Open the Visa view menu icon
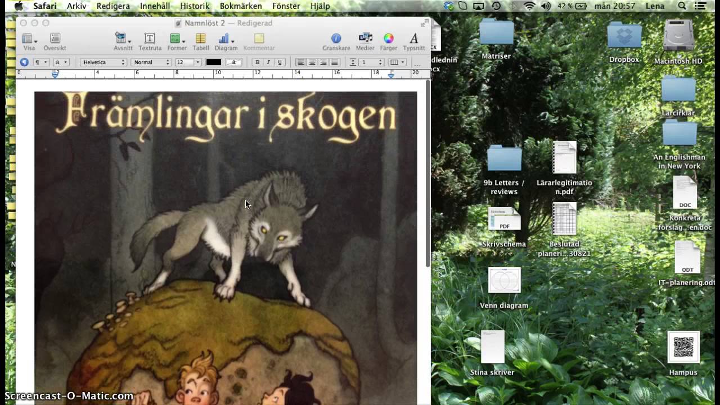The width and height of the screenshot is (720, 405). tap(28, 39)
